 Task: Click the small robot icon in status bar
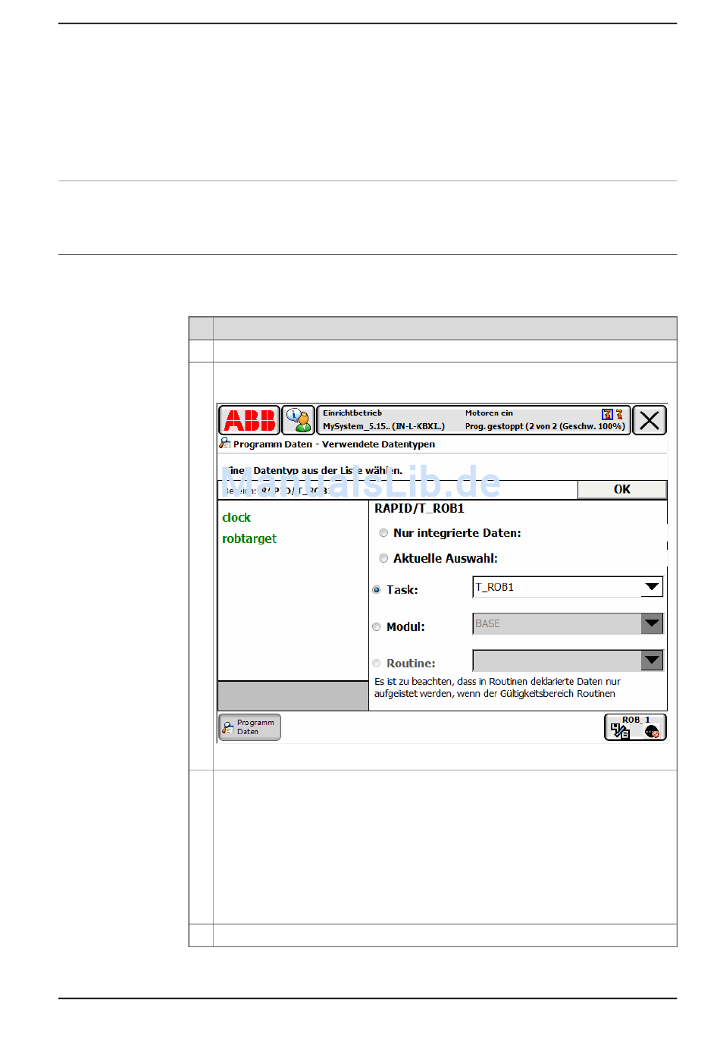(619, 414)
